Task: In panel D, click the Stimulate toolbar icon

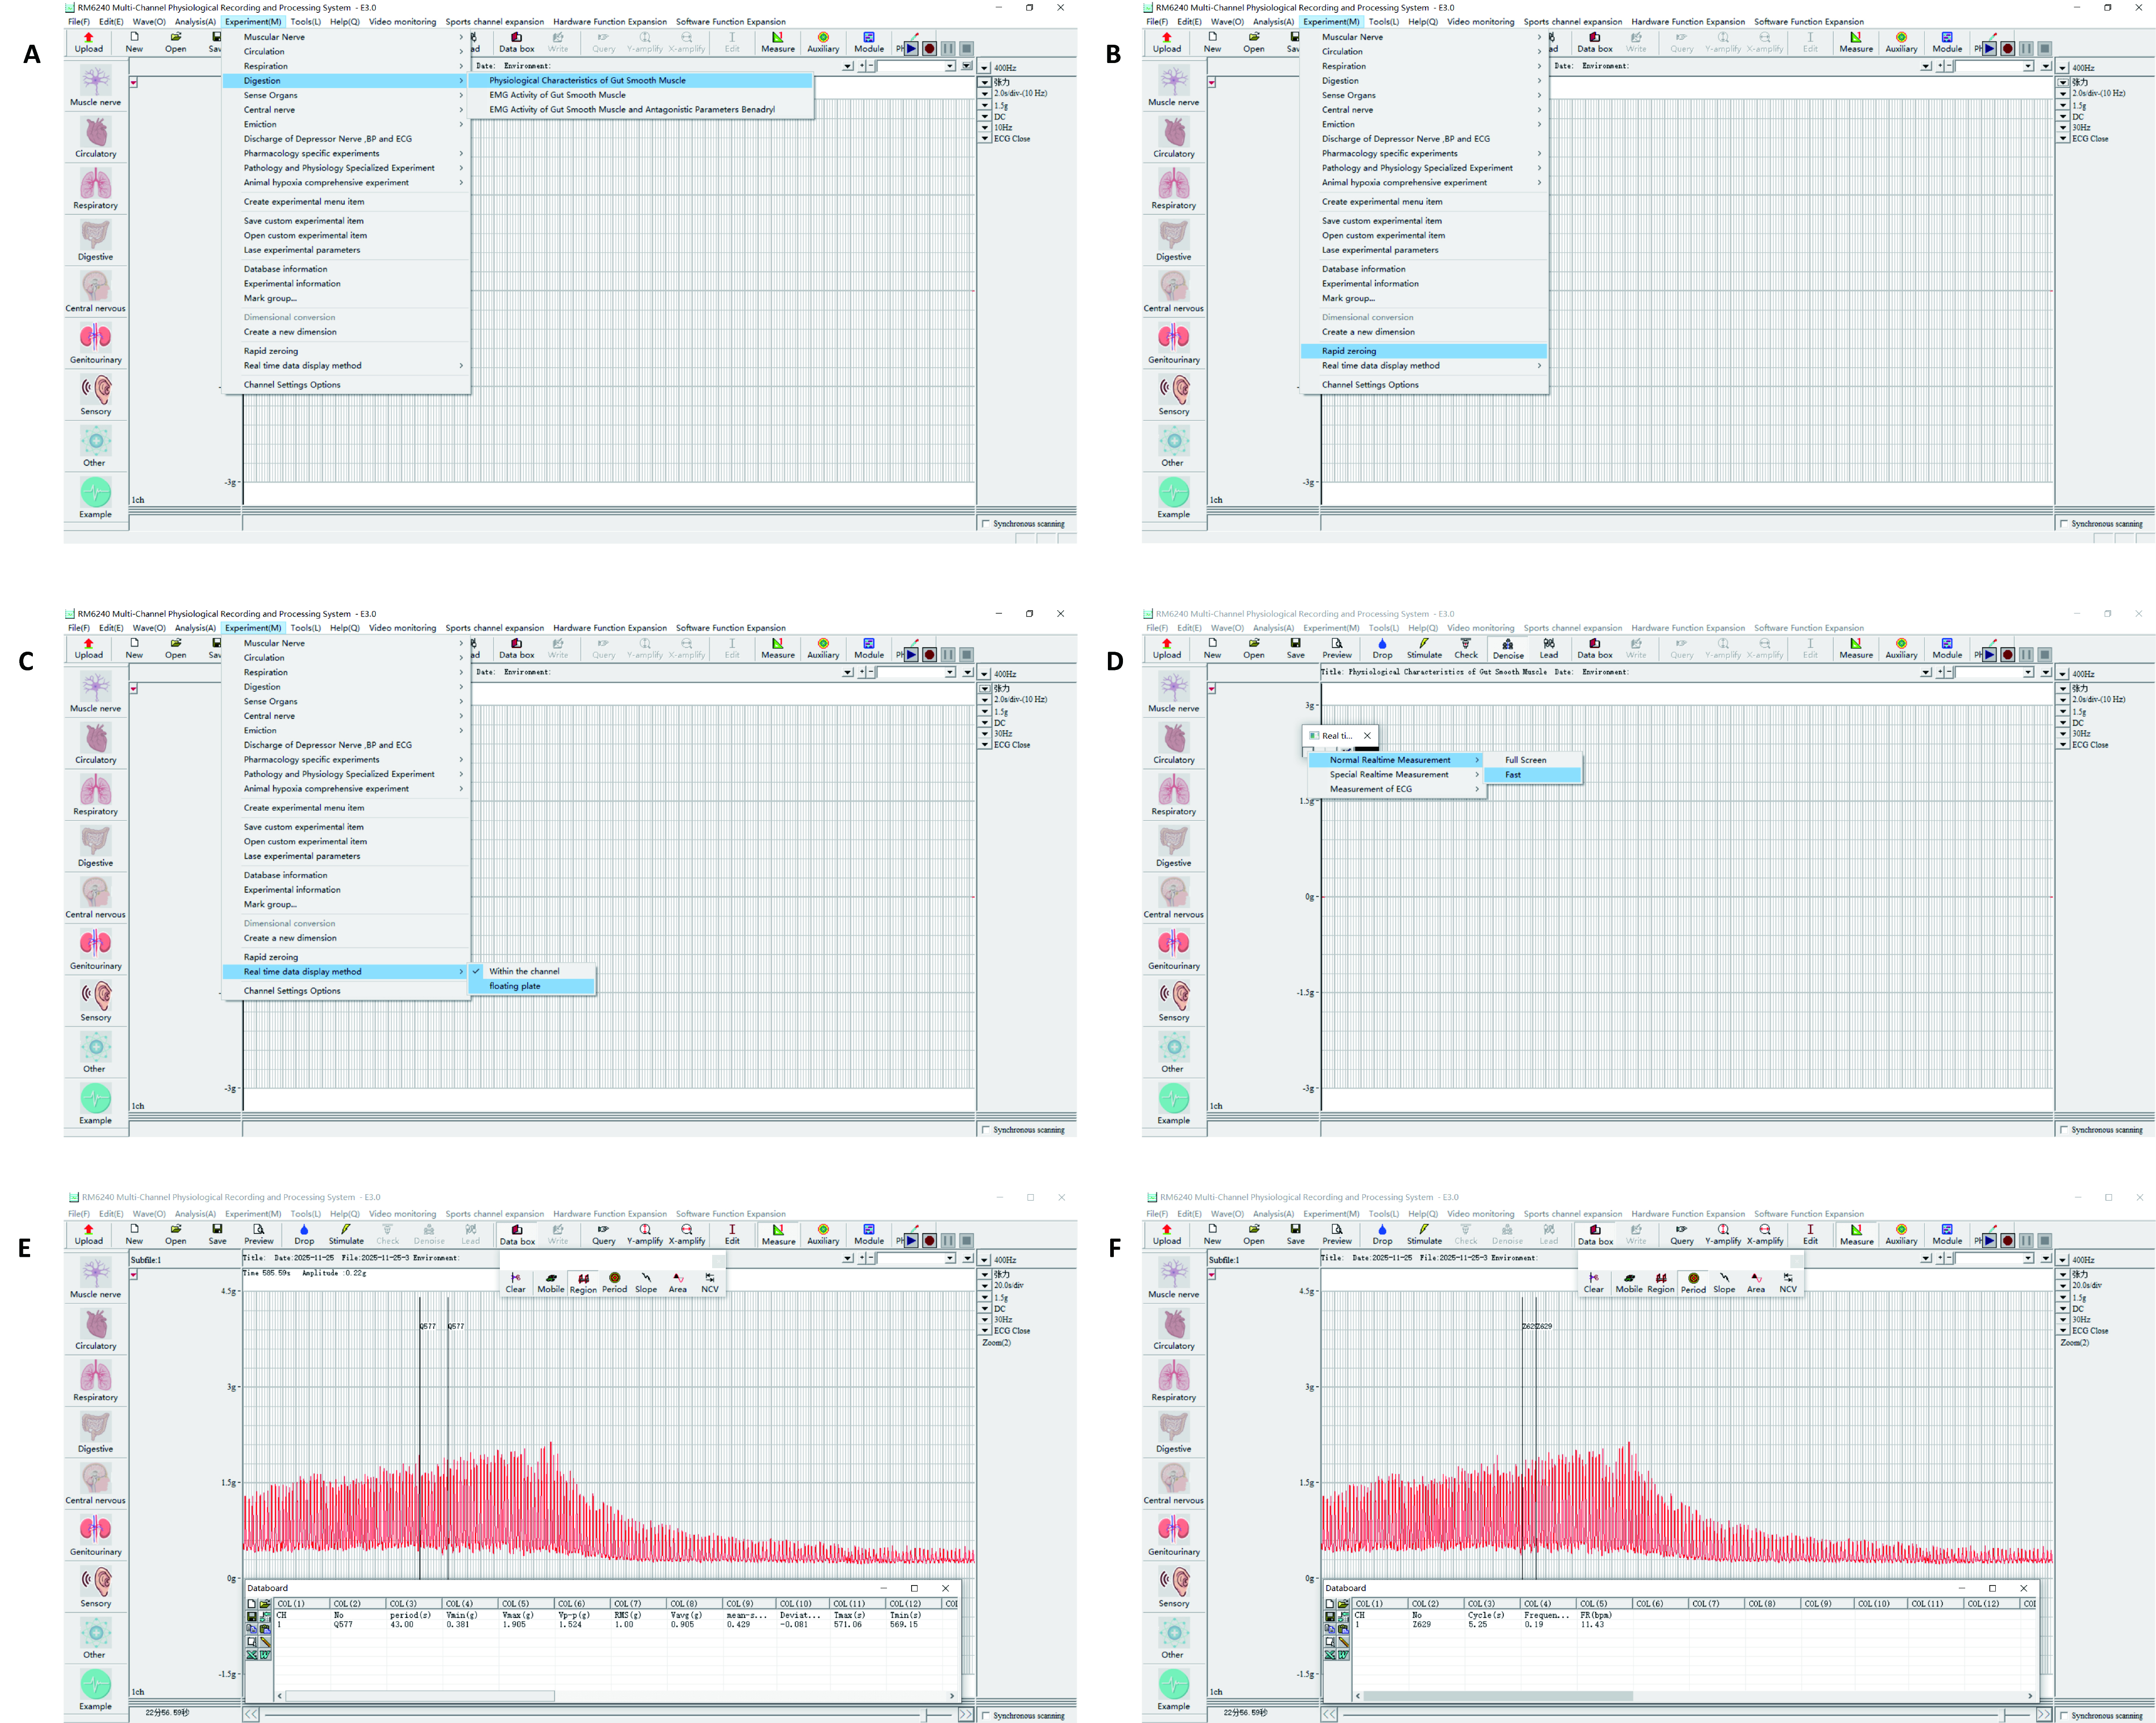Action: coord(1424,648)
